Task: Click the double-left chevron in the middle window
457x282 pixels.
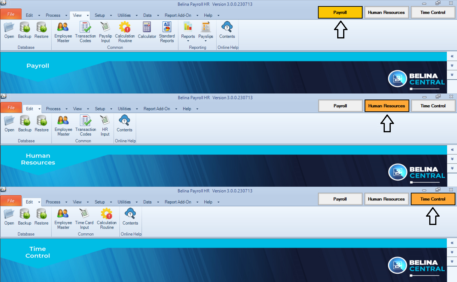Action: (452, 150)
